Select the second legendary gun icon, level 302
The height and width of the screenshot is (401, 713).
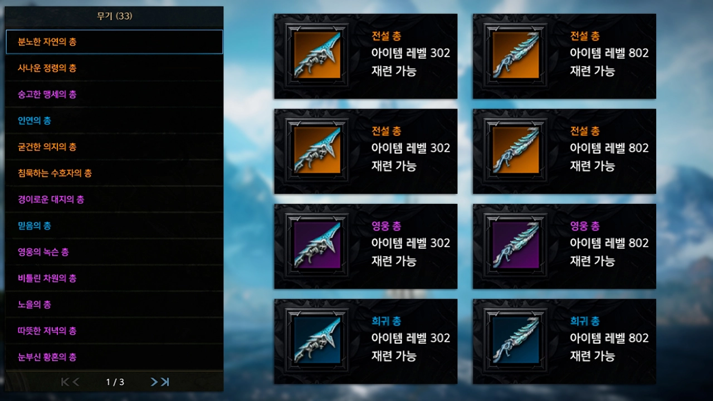point(317,150)
